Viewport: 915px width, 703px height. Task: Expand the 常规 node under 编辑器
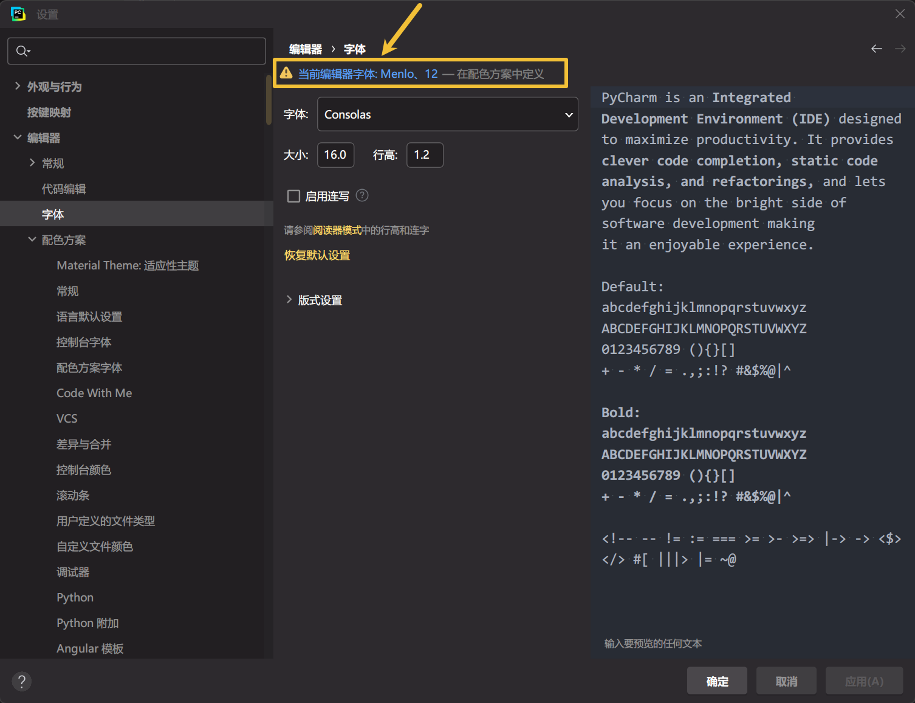[x=32, y=163]
